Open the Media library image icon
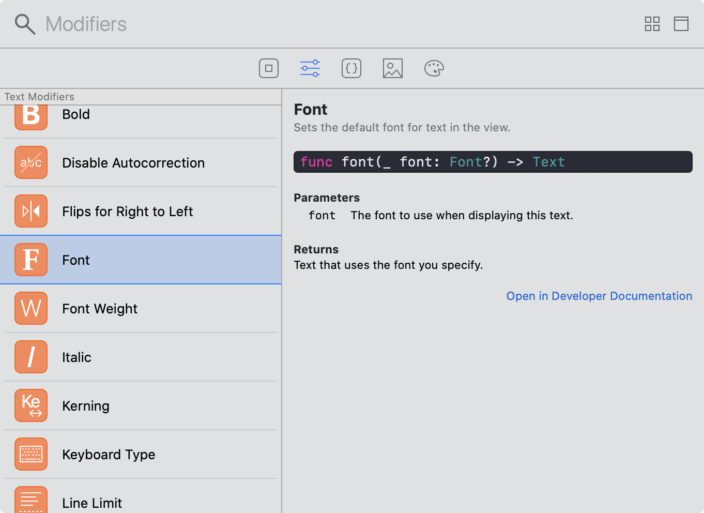Image resolution: width=704 pixels, height=513 pixels. point(392,68)
